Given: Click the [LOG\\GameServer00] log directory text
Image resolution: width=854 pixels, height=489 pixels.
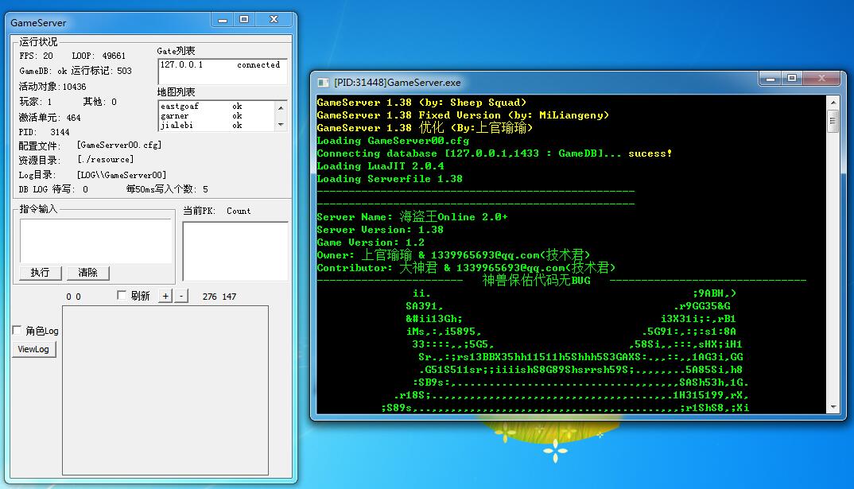Looking at the screenshot, I should pos(122,175).
